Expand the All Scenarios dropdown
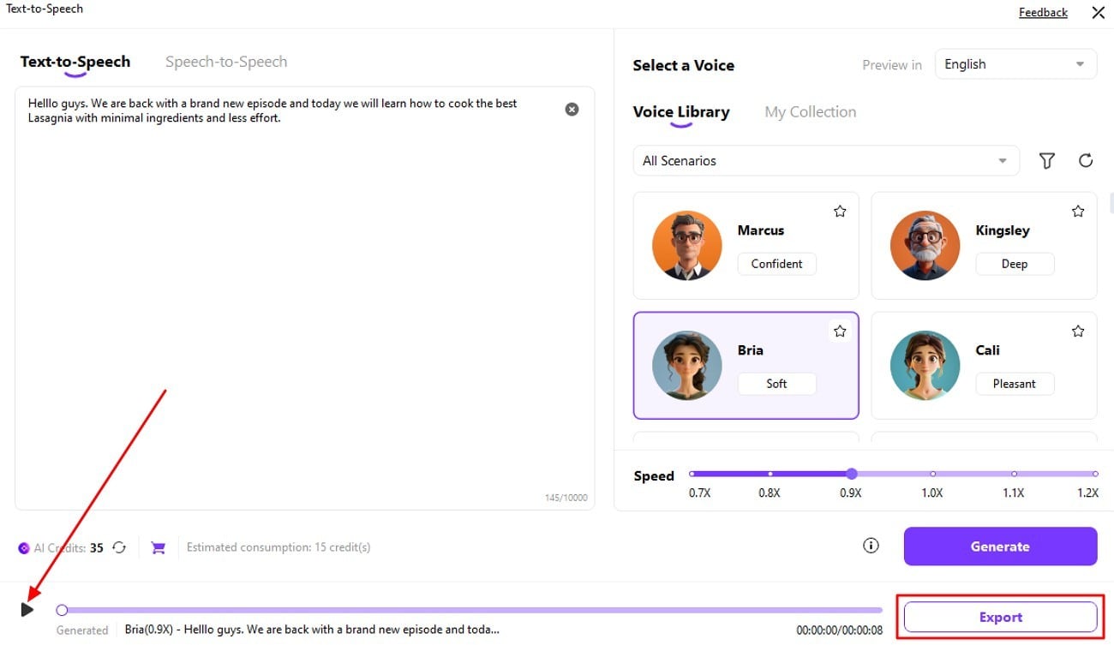 tap(825, 160)
